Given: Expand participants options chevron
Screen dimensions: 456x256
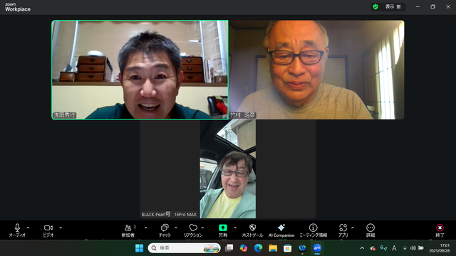Looking at the screenshot, I should [145, 228].
